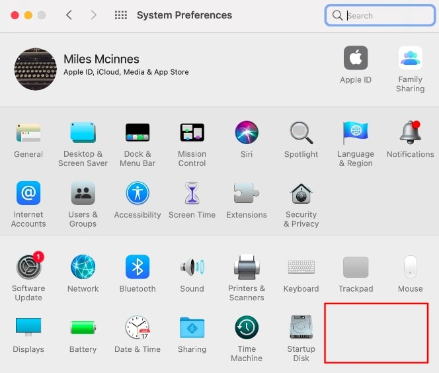Go forward with the right chevron
The height and width of the screenshot is (373, 439).
point(93,15)
